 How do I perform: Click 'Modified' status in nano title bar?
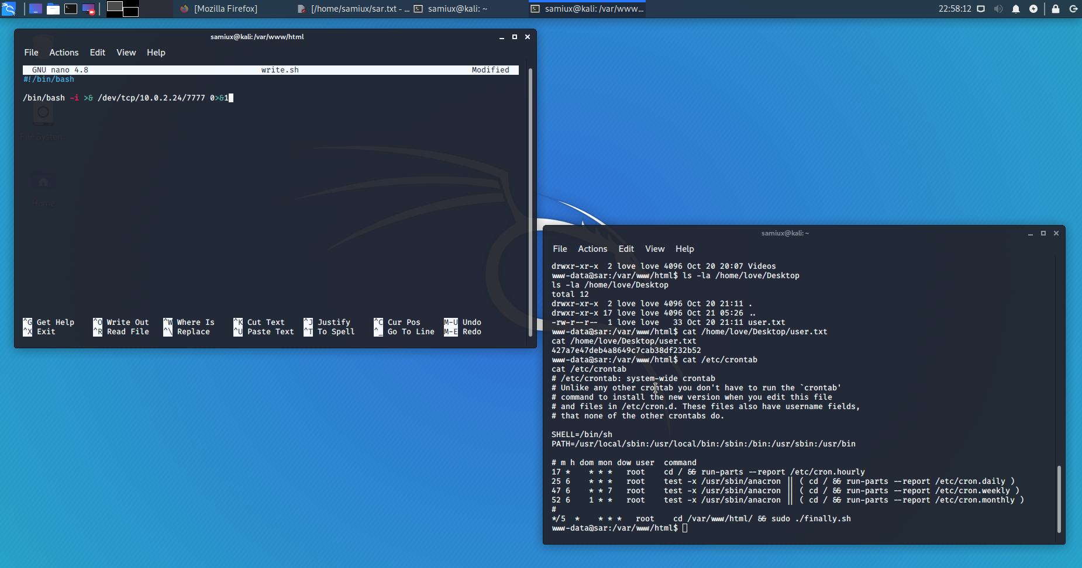(490, 70)
